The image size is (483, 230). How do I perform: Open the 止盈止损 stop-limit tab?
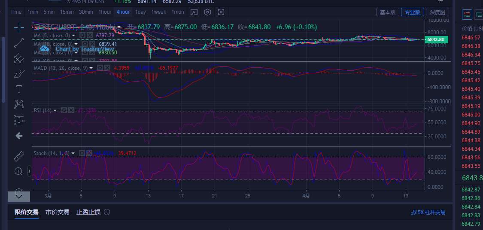(88, 212)
